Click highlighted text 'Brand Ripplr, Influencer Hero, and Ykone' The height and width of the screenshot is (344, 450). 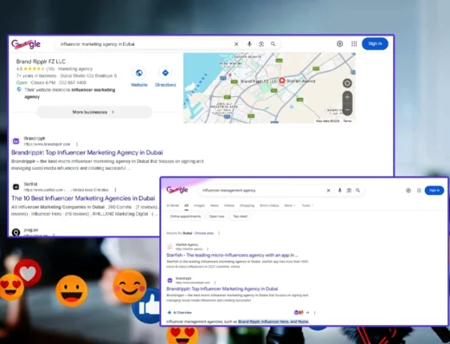tap(273, 321)
